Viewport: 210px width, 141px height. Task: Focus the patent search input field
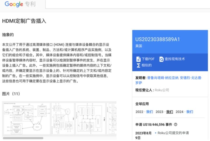[128, 4]
